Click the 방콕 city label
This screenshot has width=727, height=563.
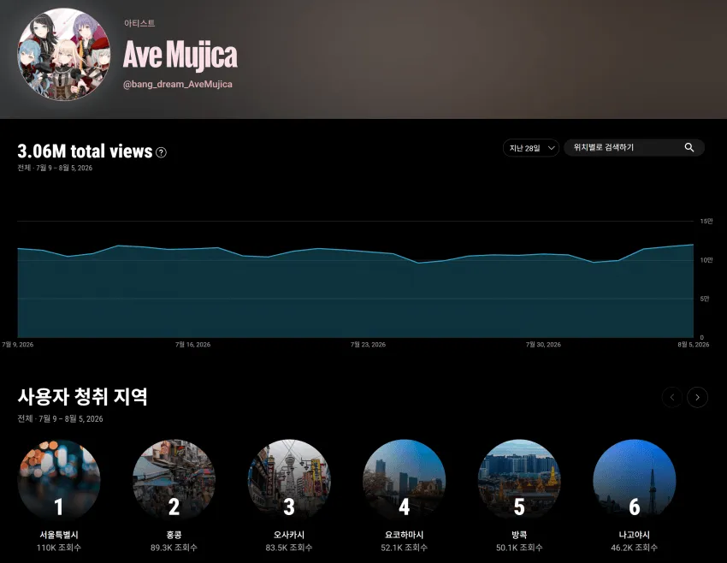click(519, 535)
